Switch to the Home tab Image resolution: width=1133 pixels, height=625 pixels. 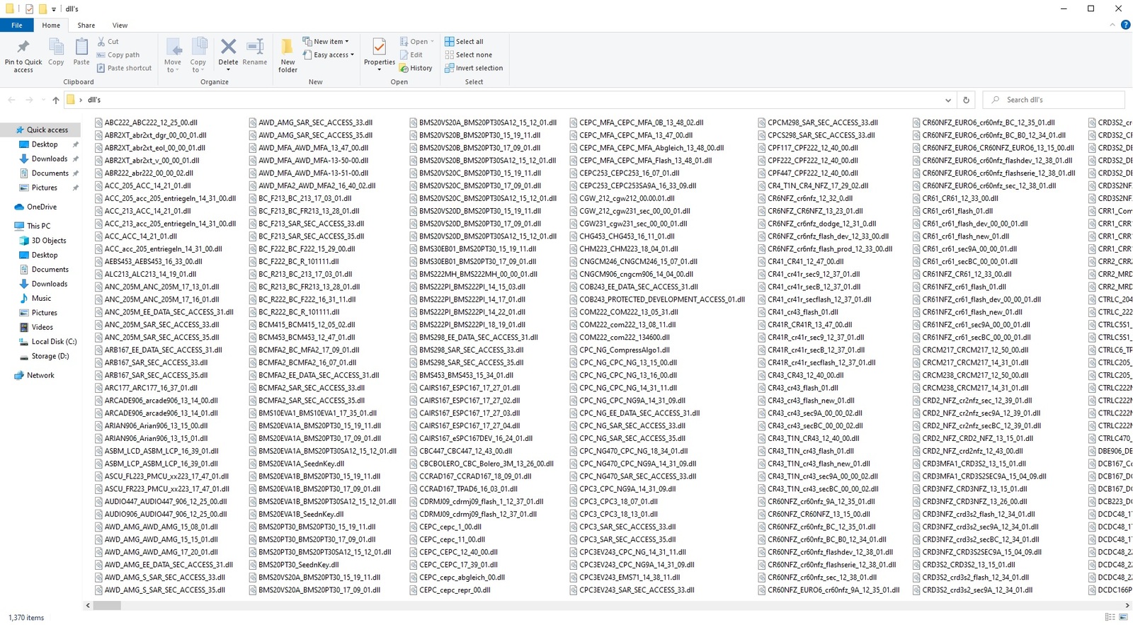51,25
